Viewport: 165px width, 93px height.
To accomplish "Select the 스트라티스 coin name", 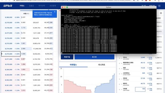I will coord(126,73).
